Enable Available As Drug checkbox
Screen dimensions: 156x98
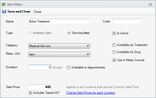click(x=114, y=52)
